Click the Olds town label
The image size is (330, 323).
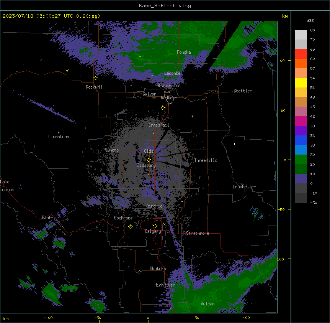tap(149, 151)
